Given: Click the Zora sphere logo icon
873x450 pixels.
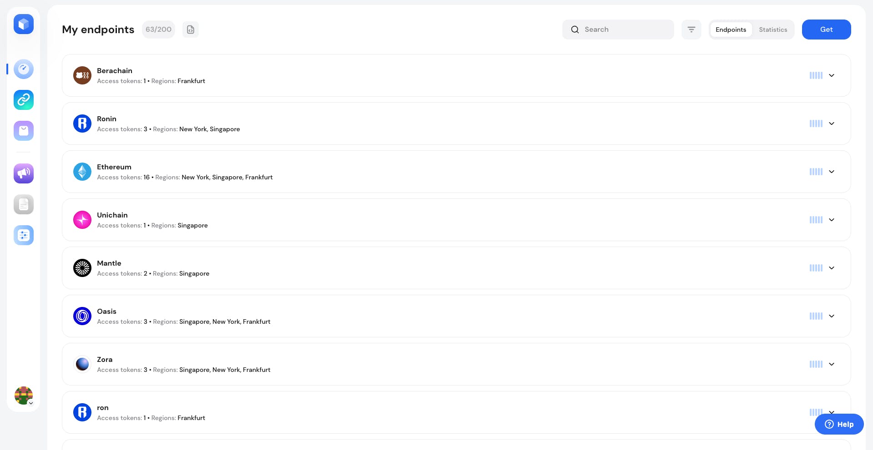Looking at the screenshot, I should pos(82,364).
